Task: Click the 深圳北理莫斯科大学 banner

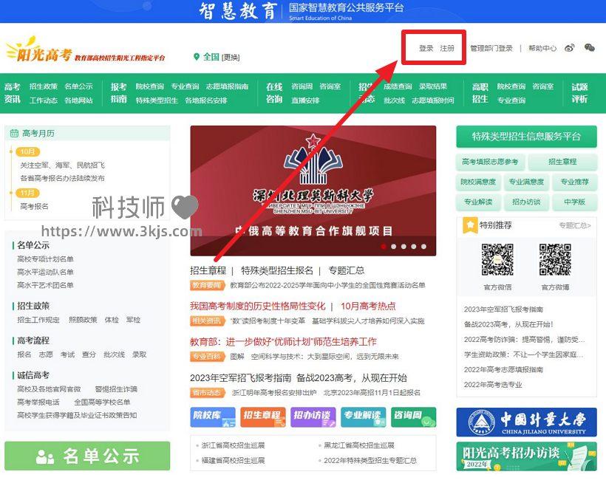Action: pos(313,191)
